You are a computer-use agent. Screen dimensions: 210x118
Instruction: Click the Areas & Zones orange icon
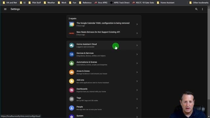click(x=72, y=72)
